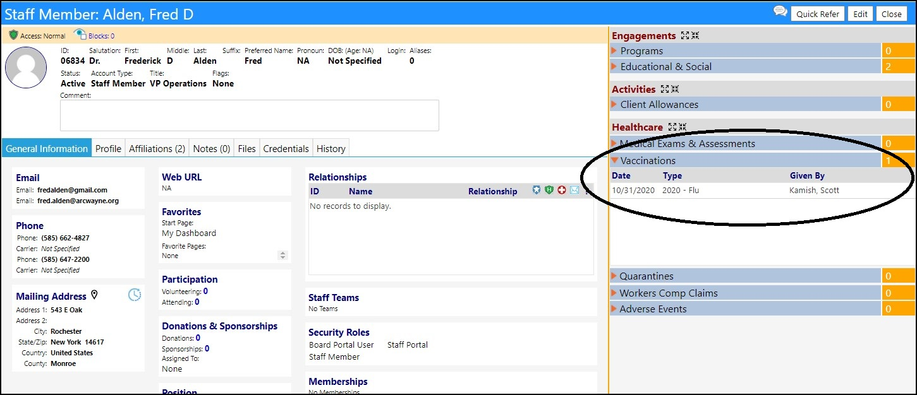
Task: Expand all Healthcare sections
Action: click(672, 127)
